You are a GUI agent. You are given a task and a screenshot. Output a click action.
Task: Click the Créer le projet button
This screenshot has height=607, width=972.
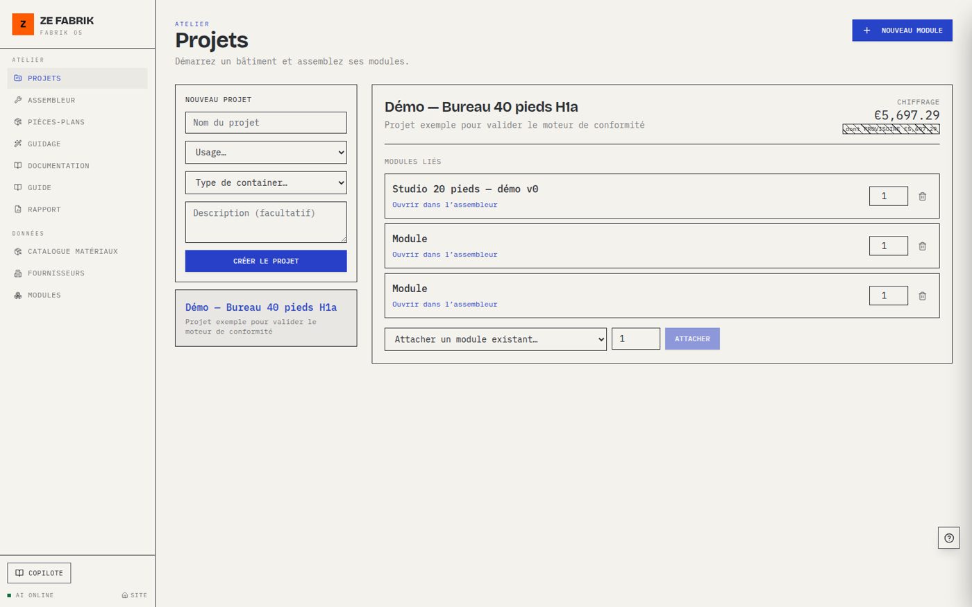266,261
